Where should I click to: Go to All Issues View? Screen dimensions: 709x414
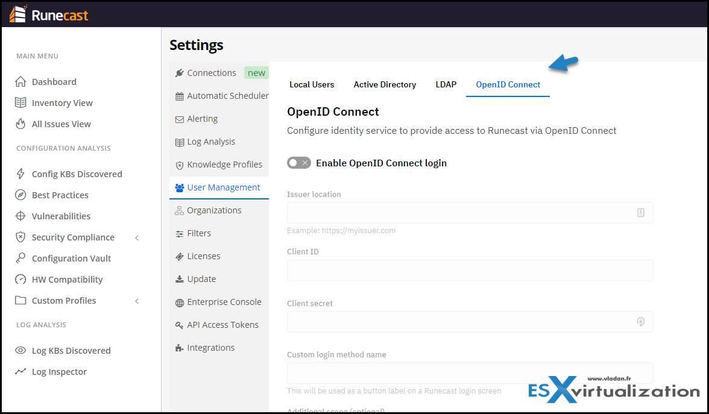[x=61, y=124]
